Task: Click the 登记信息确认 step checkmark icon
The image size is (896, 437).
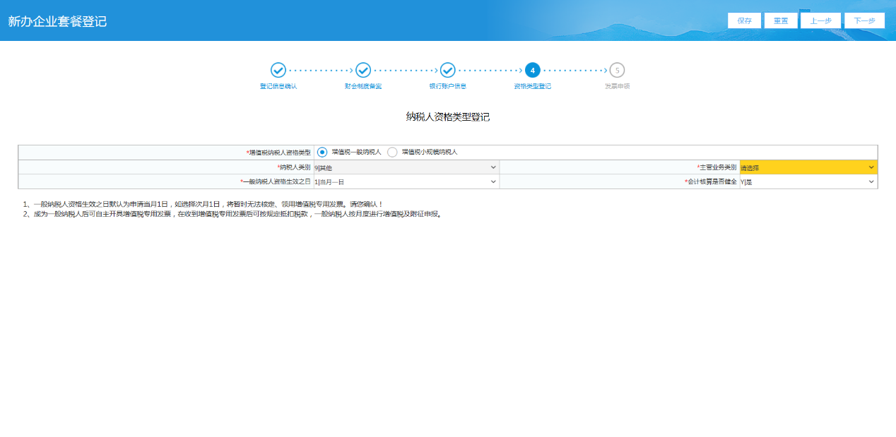Action: 278,70
